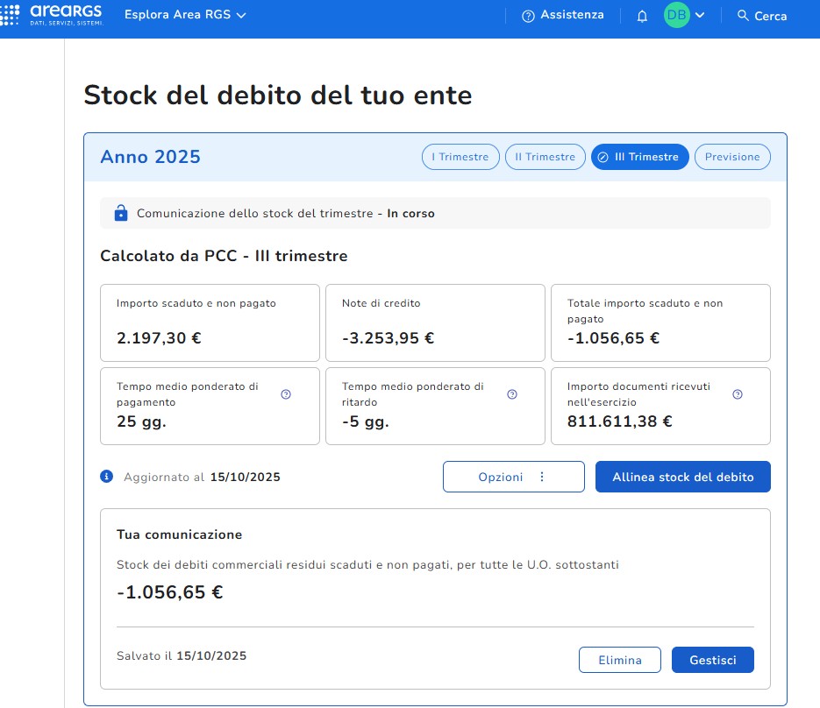Click the Gestisci button

pos(712,660)
